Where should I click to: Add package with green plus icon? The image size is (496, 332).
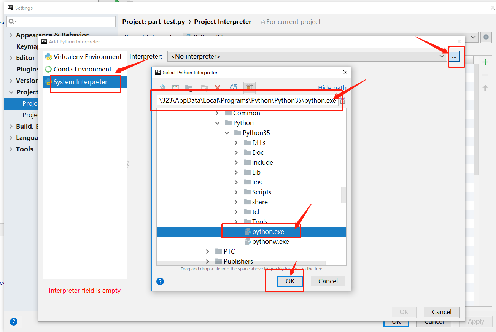[x=485, y=62]
